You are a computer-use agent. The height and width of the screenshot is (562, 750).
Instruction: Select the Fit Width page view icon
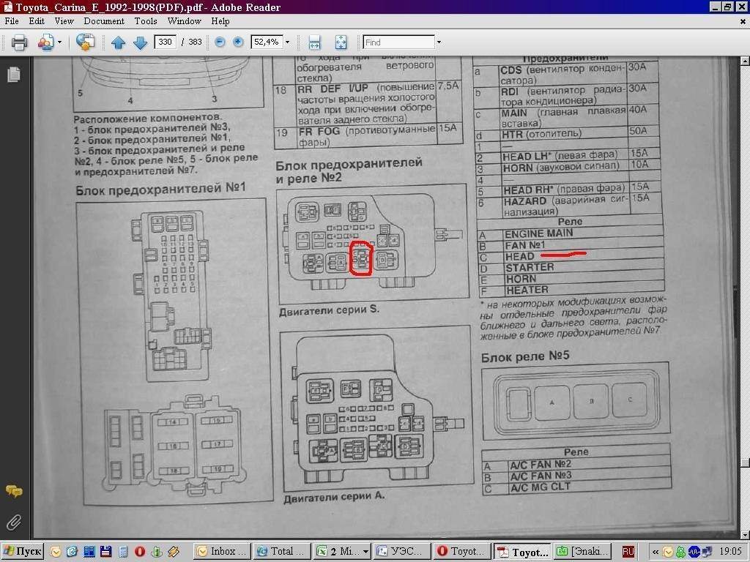pyautogui.click(x=314, y=42)
